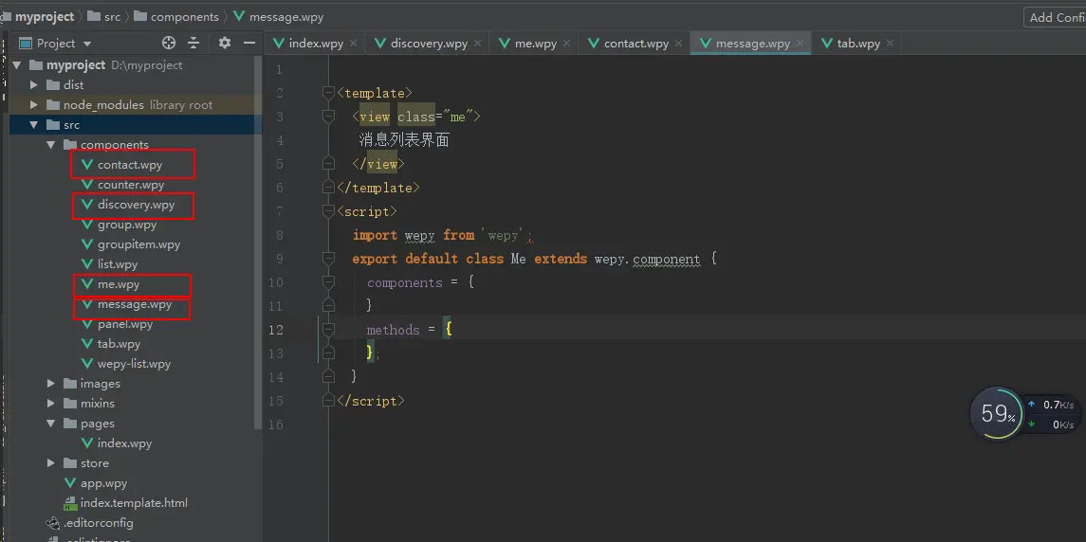This screenshot has height=542, width=1086.
Task: Select me.wpy in the project tree
Action: [119, 284]
